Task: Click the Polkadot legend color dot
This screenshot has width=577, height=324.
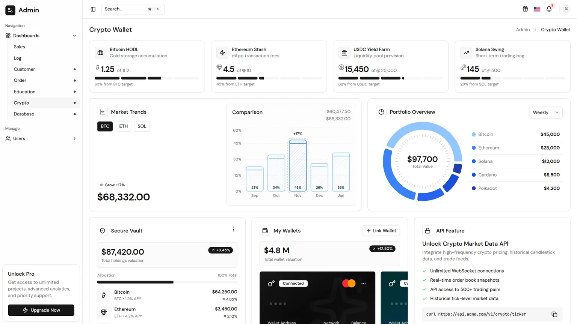Action: coord(474,188)
